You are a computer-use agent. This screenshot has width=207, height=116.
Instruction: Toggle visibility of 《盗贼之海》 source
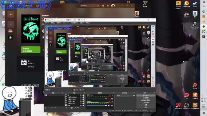(81, 101)
